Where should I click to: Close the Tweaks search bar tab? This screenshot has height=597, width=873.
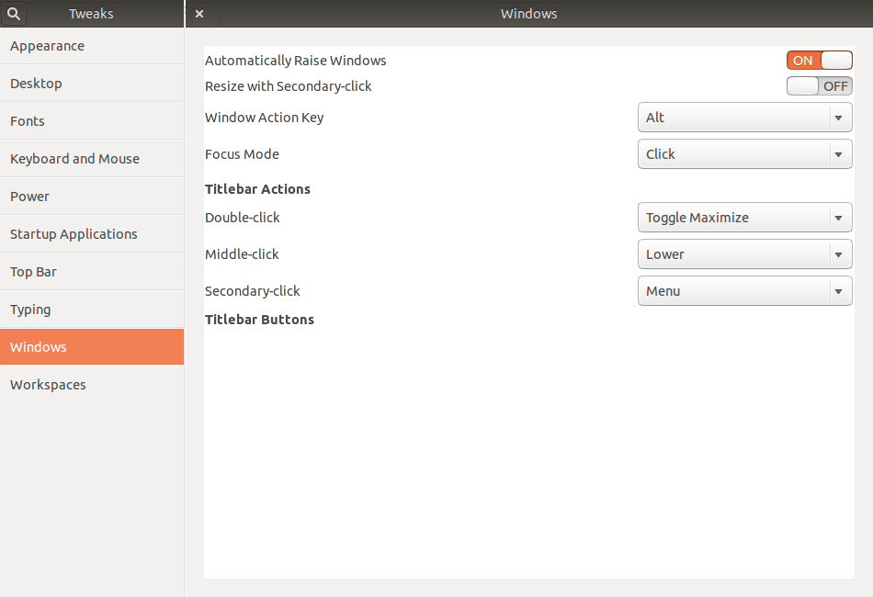[199, 14]
